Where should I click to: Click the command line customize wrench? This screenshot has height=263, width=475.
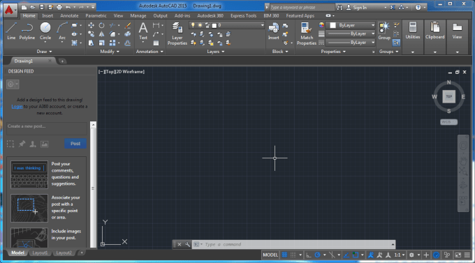(187, 244)
